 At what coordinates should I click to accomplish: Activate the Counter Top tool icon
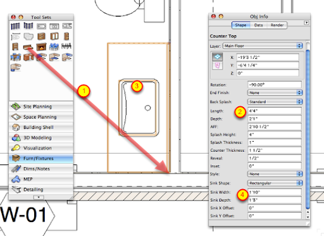28,47
